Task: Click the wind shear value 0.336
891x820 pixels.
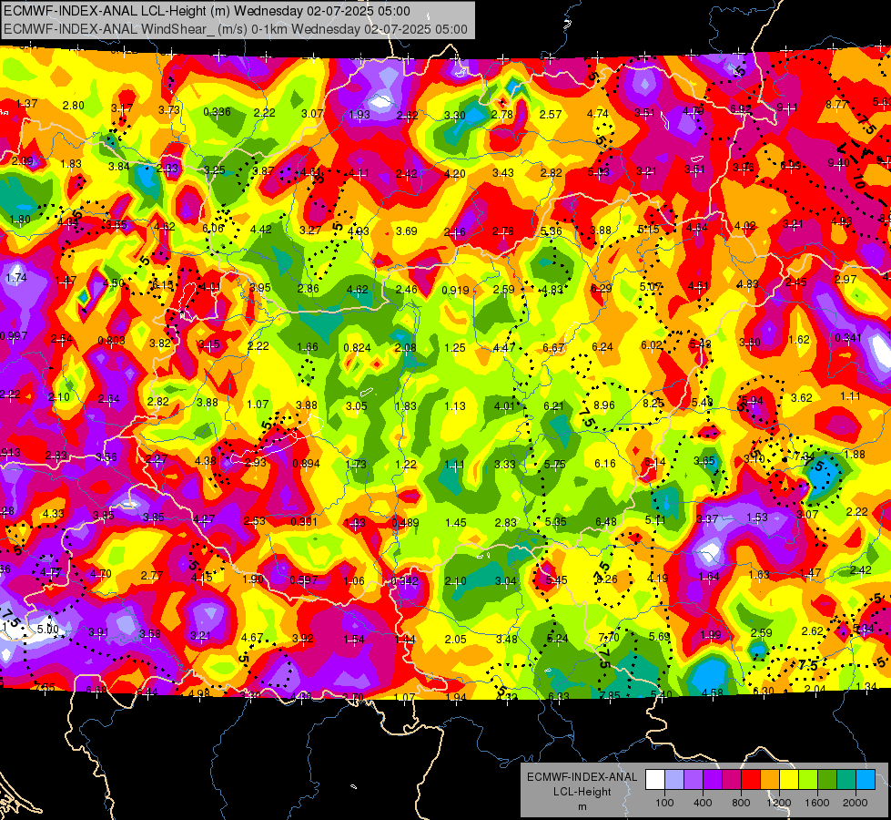Action: click(218, 111)
